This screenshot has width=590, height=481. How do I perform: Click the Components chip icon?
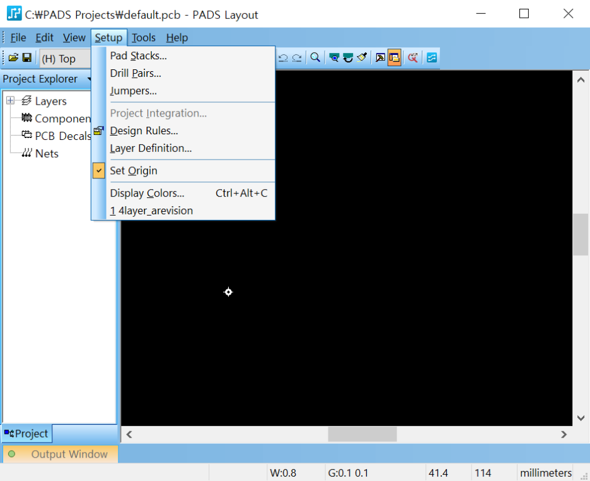coord(26,118)
